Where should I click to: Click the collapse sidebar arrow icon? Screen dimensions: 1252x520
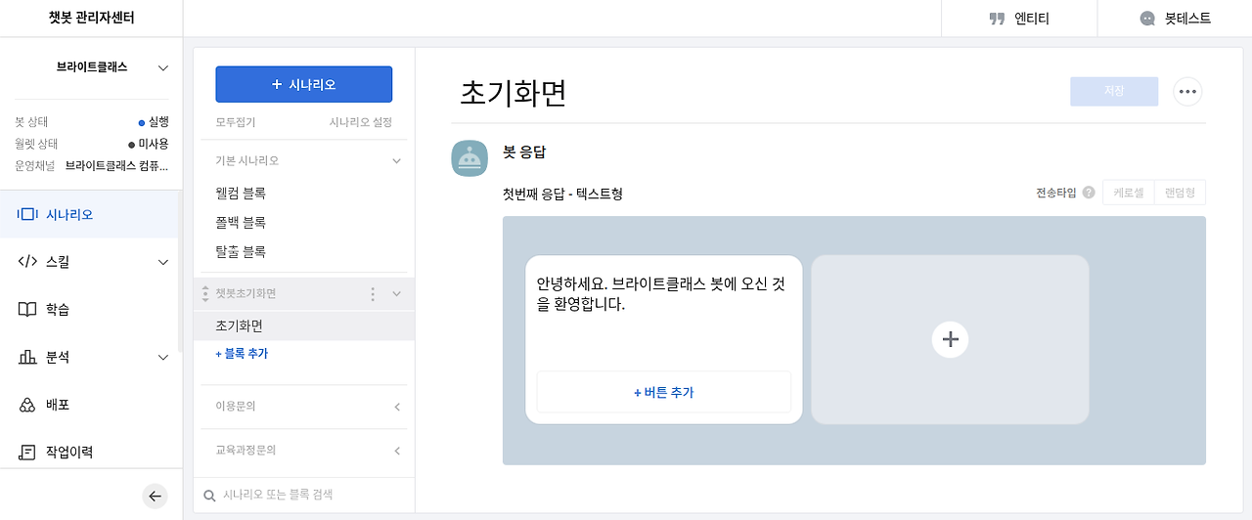point(155,497)
